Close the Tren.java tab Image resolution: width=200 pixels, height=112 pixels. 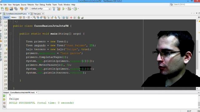(x=43, y=14)
